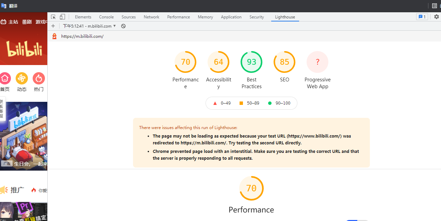Viewport: 441px width, 221px height.
Task: Switch to the Elements tab
Action: click(x=83, y=17)
